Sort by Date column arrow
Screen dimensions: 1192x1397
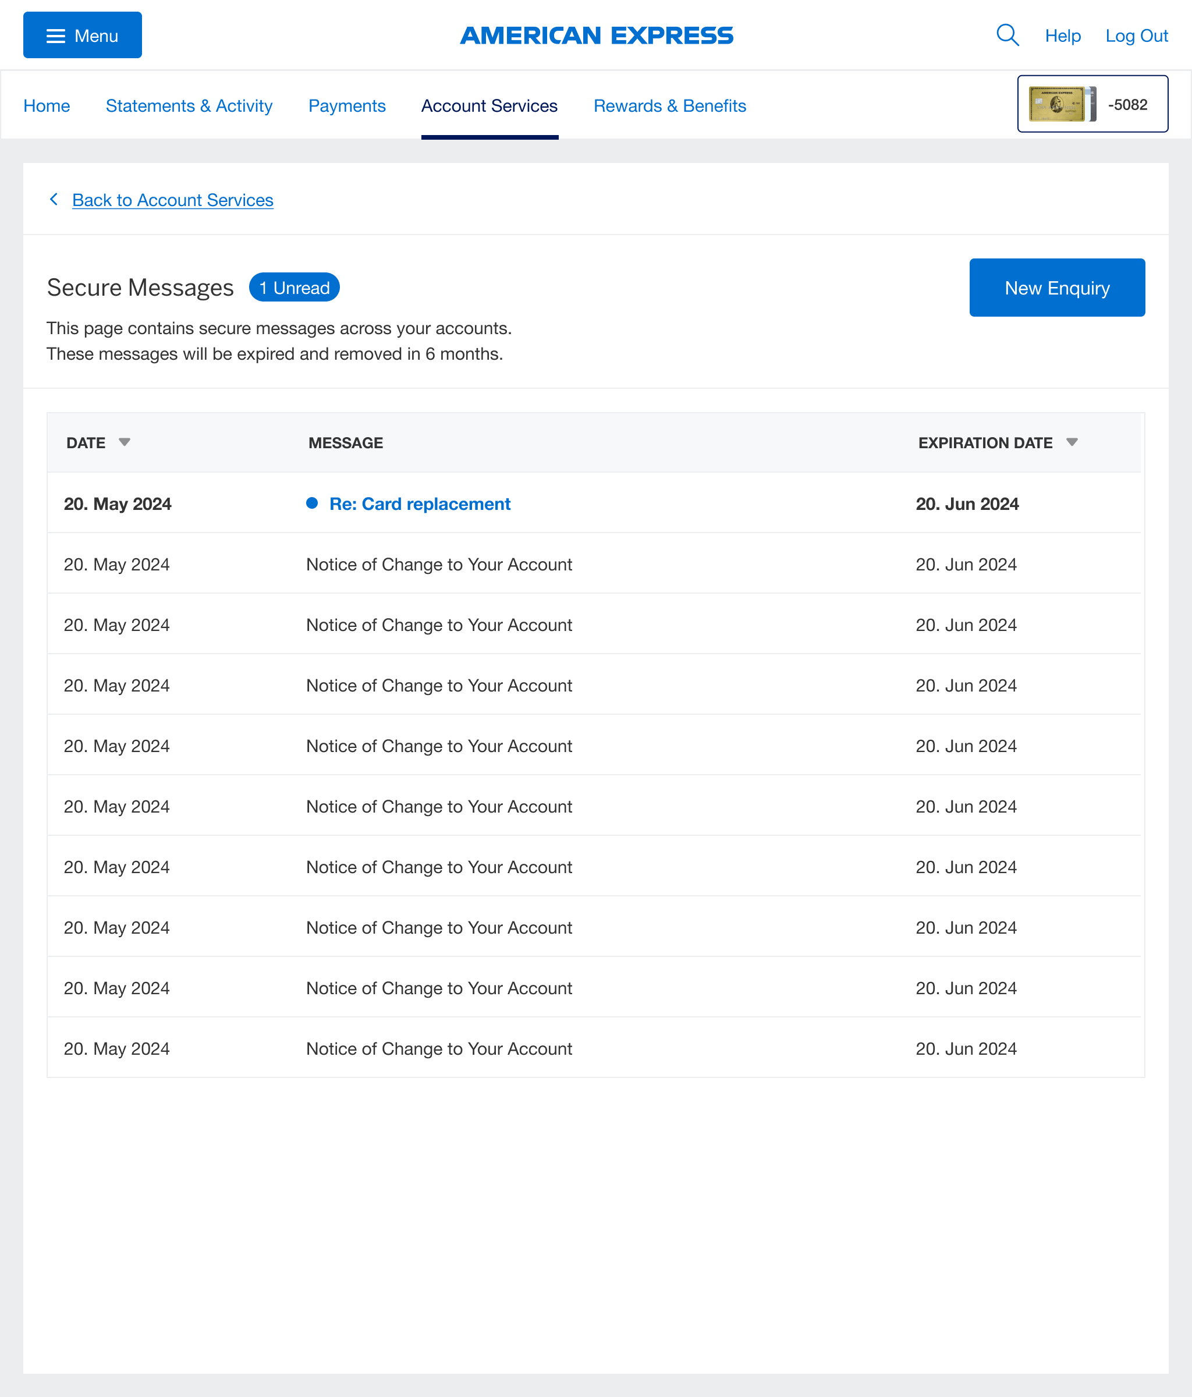click(124, 442)
